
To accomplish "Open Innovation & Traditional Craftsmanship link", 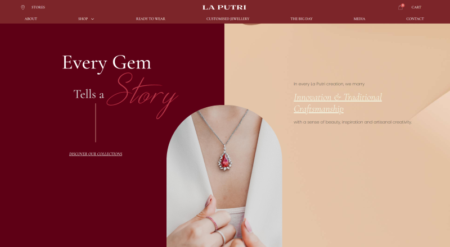I will tap(338, 103).
